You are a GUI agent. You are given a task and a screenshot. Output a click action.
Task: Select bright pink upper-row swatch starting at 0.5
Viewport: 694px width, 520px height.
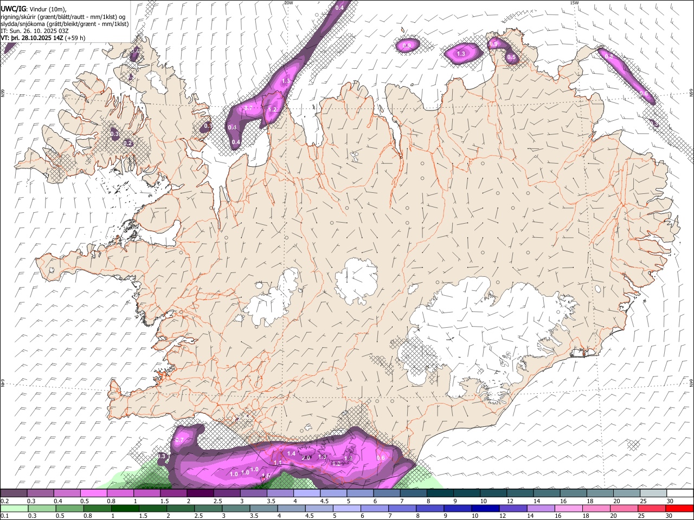pyautogui.click(x=93, y=493)
